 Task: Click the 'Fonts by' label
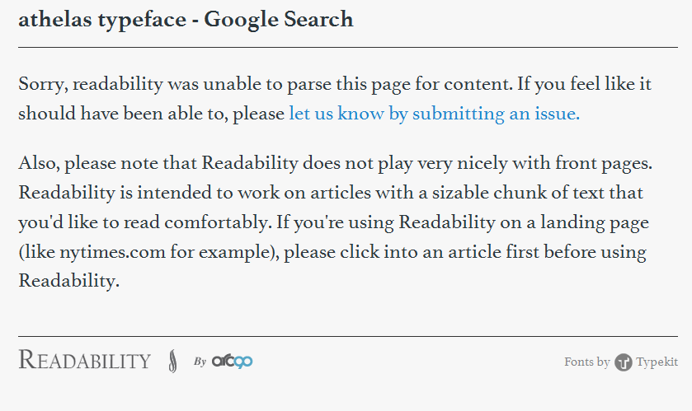pos(586,362)
